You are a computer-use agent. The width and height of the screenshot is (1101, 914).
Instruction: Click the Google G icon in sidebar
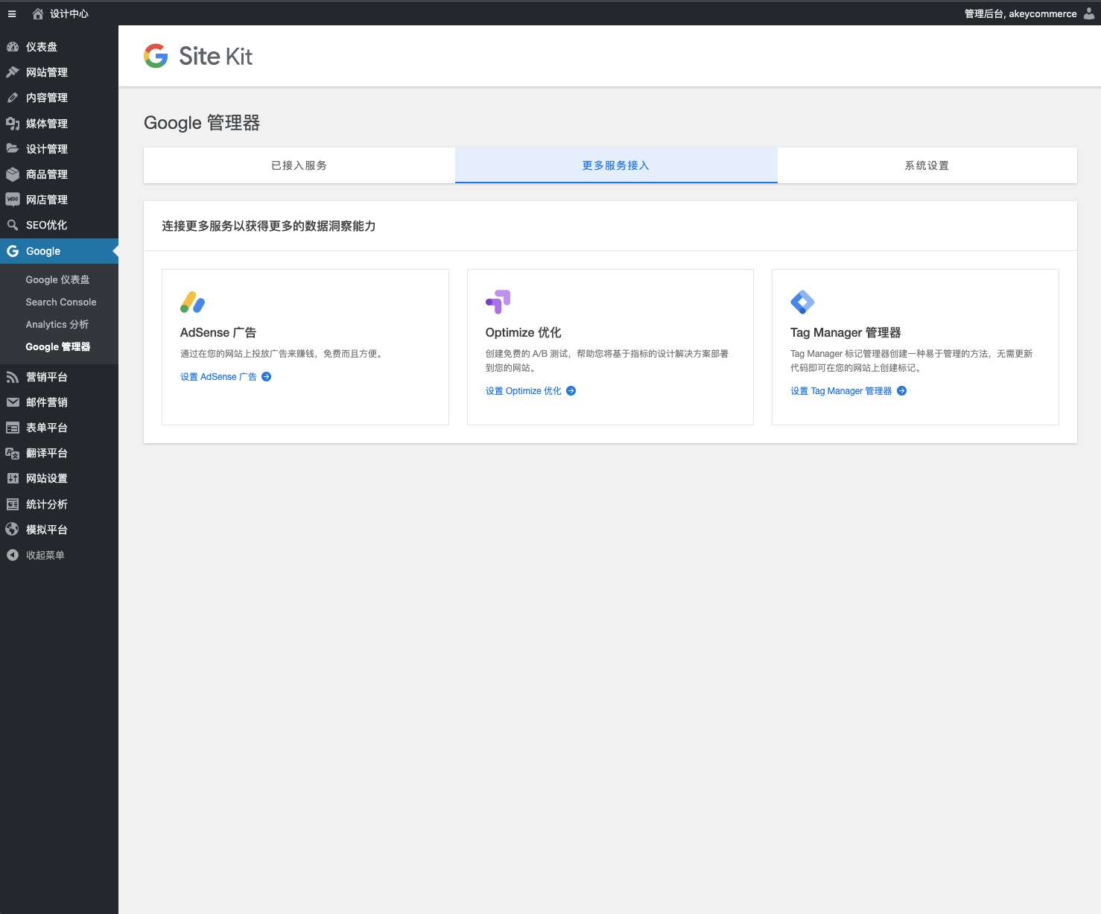pos(13,251)
